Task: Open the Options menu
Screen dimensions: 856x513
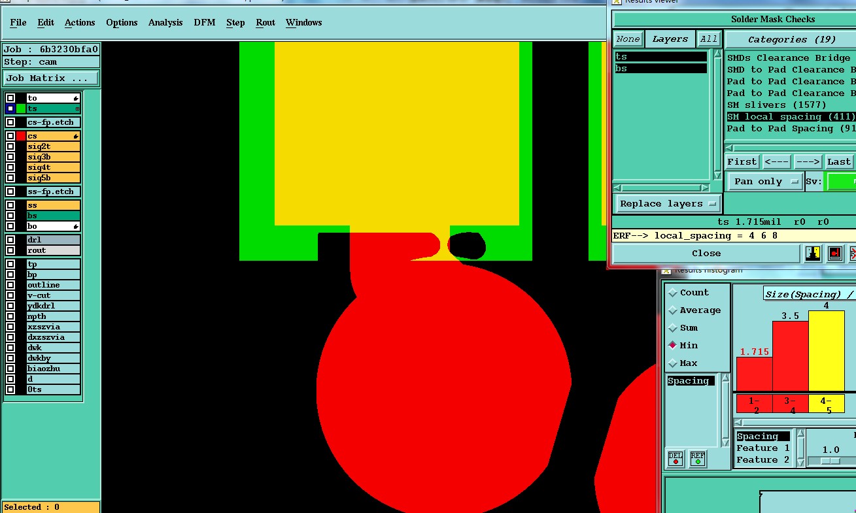Action: [x=122, y=22]
